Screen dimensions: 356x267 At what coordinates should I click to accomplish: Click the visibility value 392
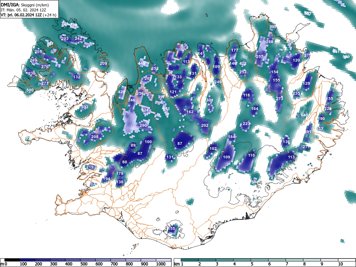click(x=85, y=107)
